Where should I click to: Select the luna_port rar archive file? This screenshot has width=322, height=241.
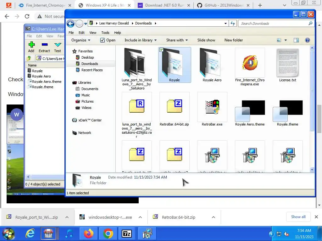137,115
